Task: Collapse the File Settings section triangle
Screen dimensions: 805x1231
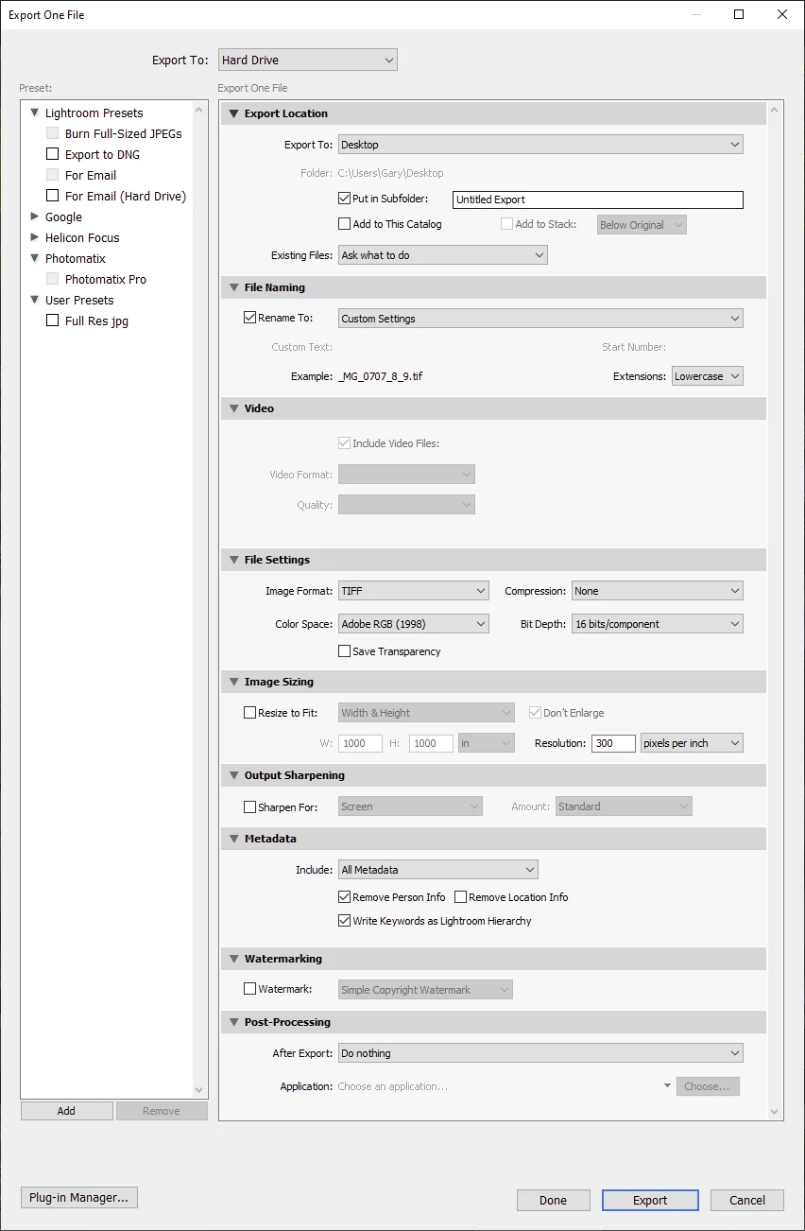Action: click(x=234, y=560)
